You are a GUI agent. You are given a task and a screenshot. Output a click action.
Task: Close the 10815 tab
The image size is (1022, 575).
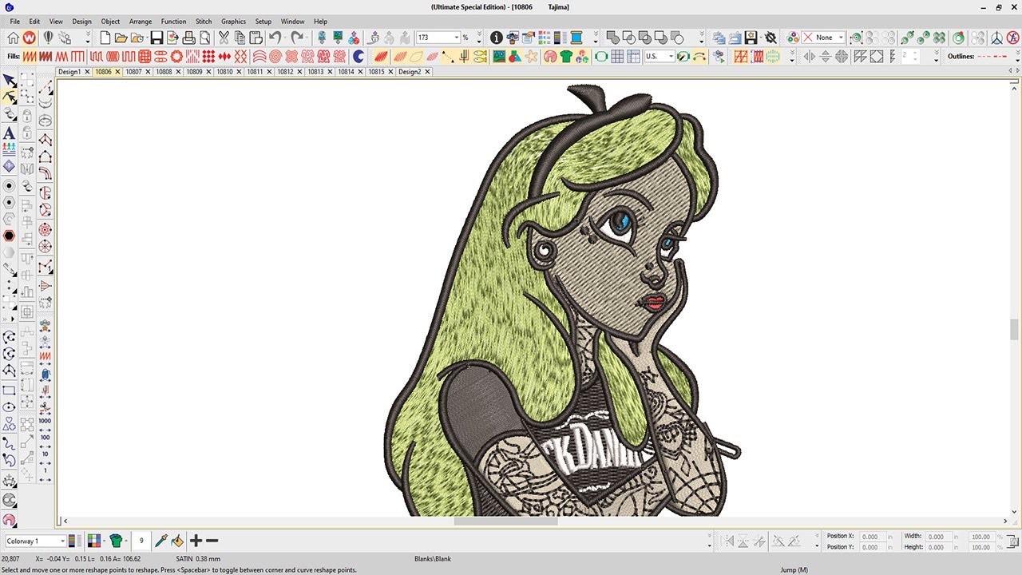(390, 72)
